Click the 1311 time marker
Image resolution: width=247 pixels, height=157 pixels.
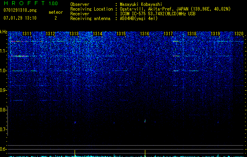tap(27, 34)
